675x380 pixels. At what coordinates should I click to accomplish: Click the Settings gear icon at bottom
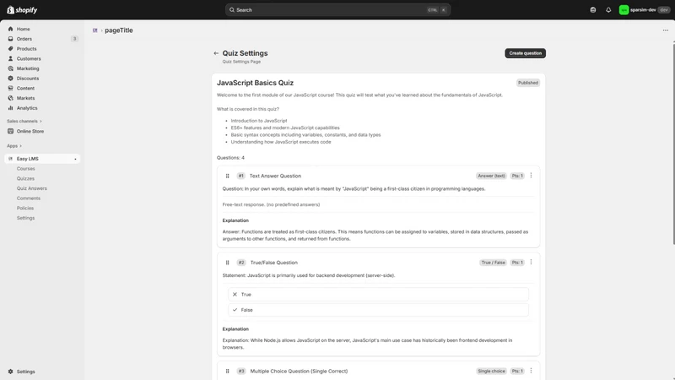(10, 372)
